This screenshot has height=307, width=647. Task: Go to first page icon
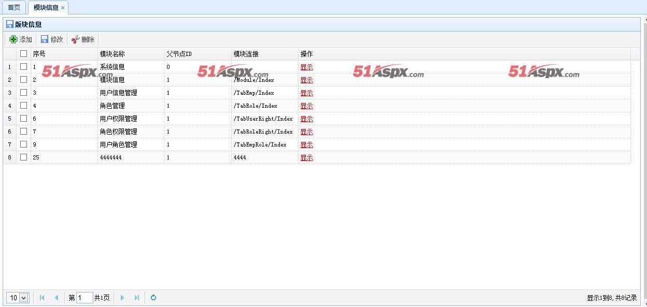point(42,298)
